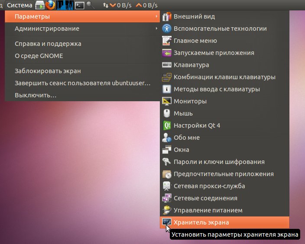Open Справка и поддержка

click(x=82, y=44)
